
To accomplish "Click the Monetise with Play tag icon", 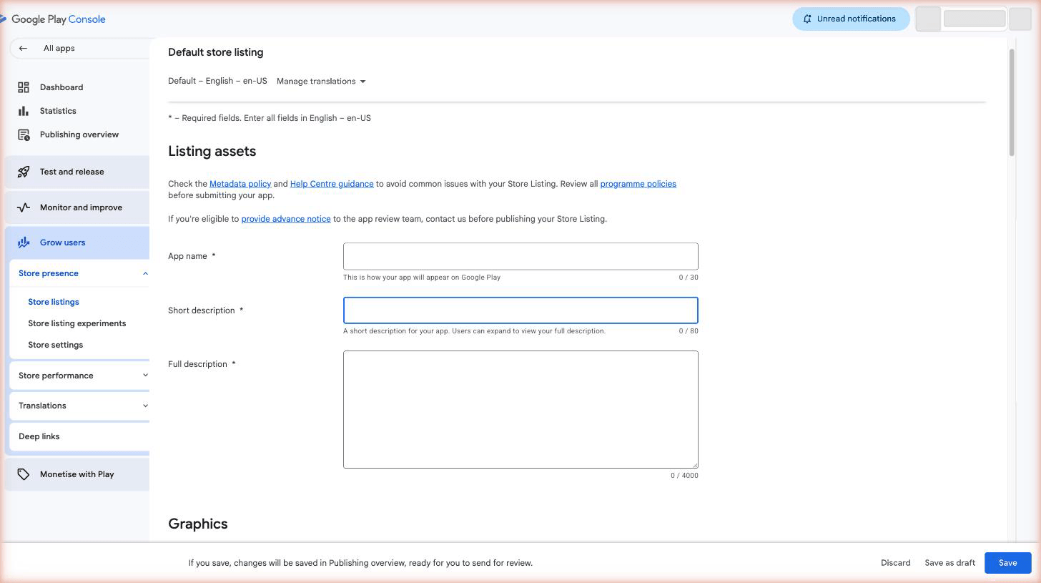I will [x=24, y=474].
